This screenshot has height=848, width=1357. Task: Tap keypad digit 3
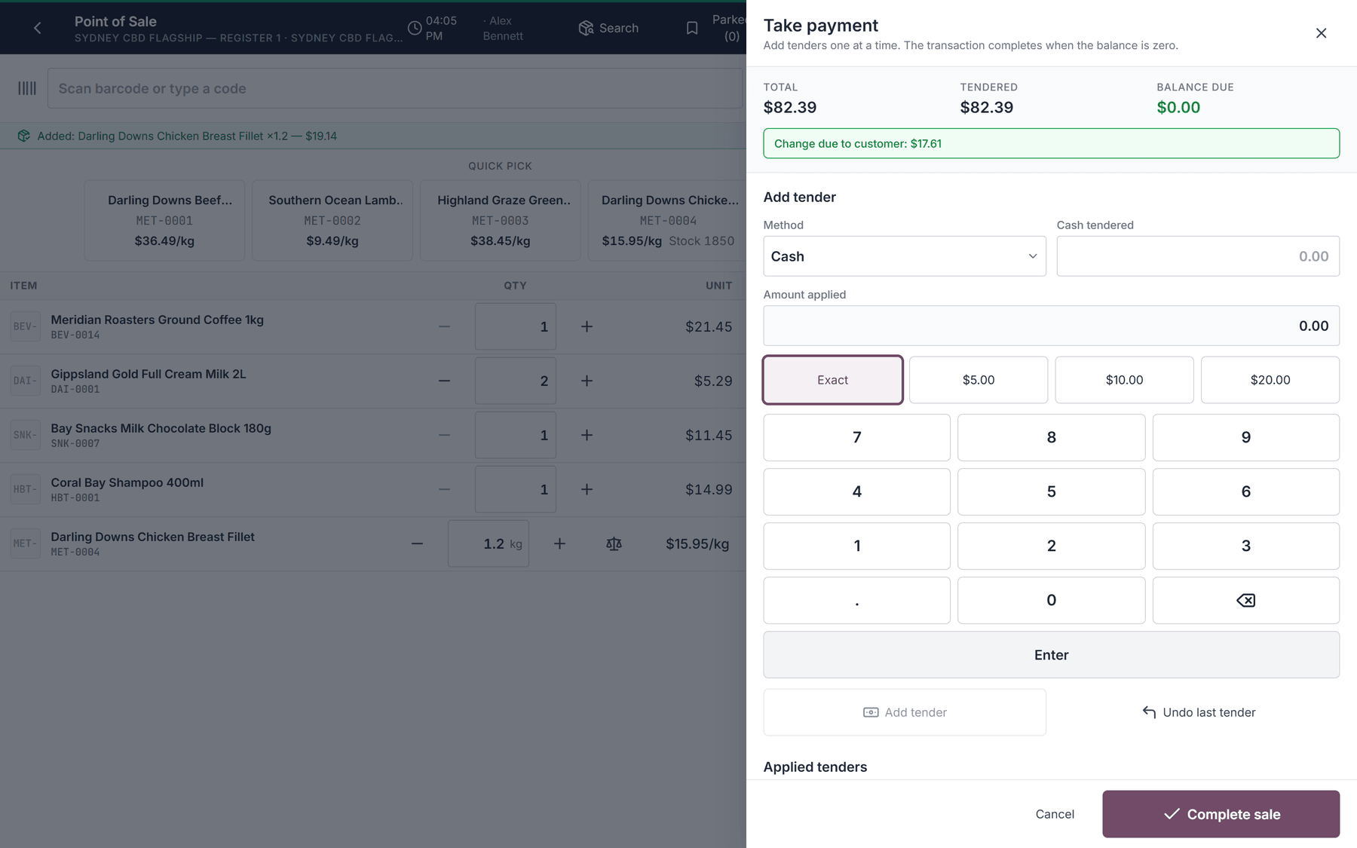1245,546
